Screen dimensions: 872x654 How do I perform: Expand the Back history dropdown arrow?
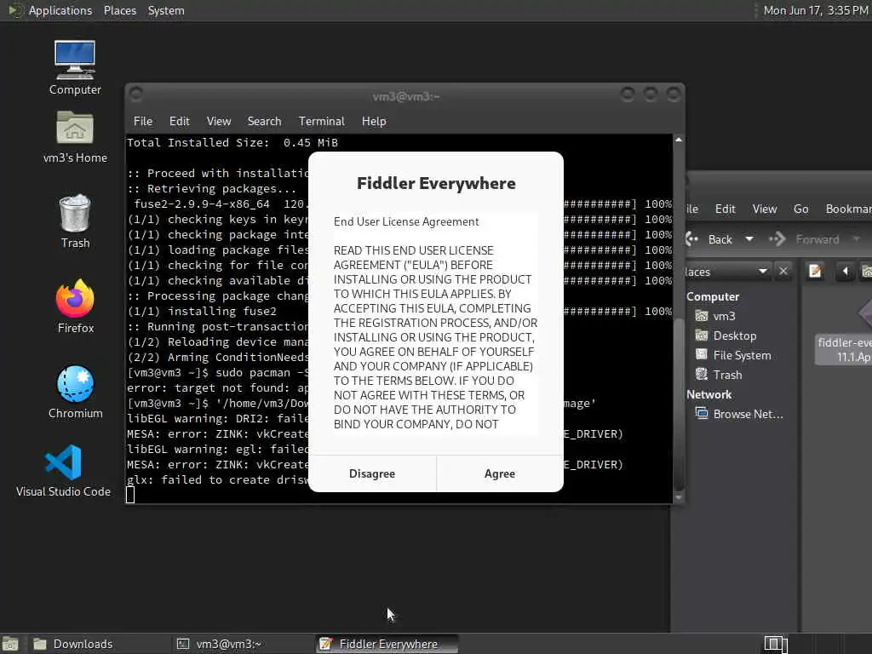[x=749, y=239]
